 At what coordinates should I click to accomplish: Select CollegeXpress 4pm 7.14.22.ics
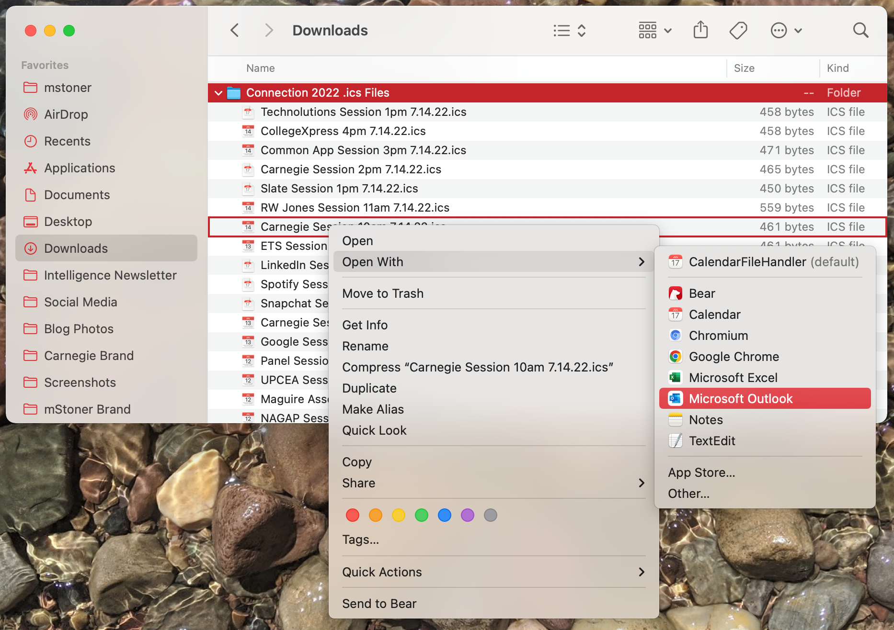tap(547, 131)
